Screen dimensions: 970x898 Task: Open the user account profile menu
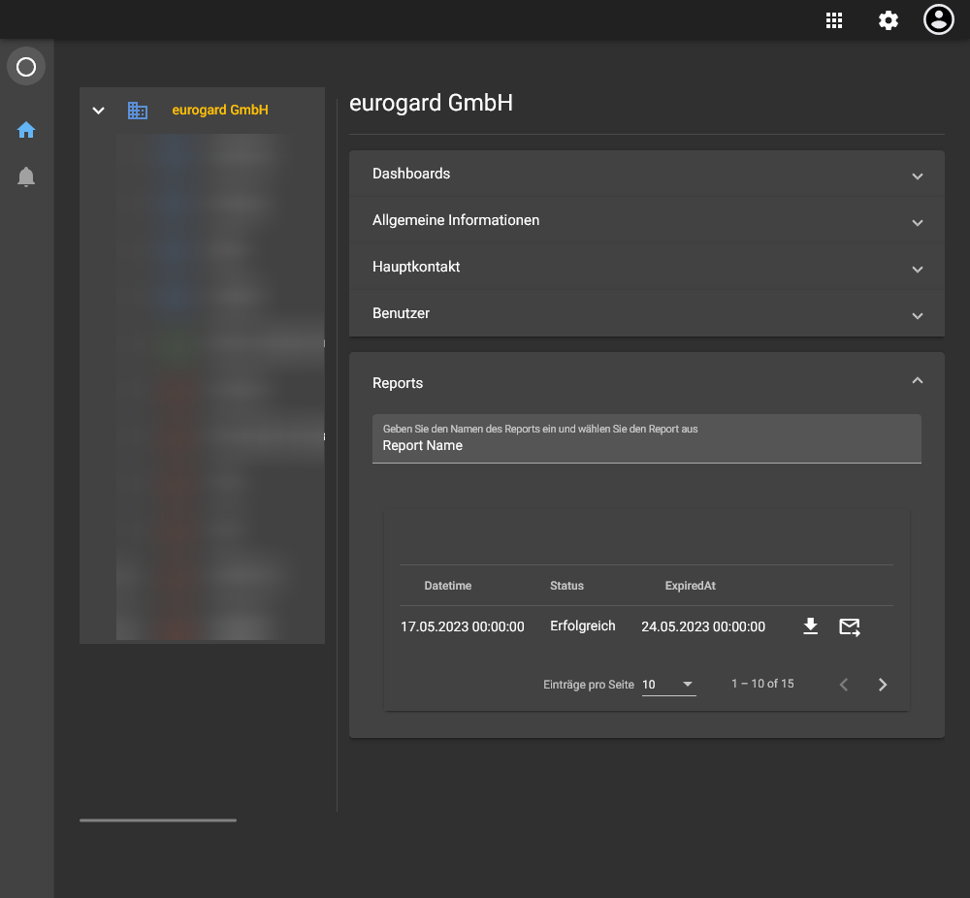click(939, 20)
